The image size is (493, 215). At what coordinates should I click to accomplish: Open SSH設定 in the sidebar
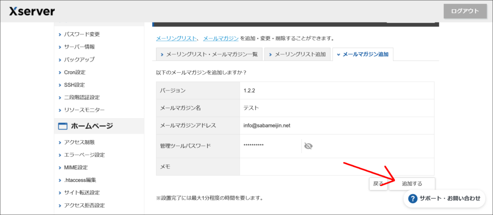(74, 85)
